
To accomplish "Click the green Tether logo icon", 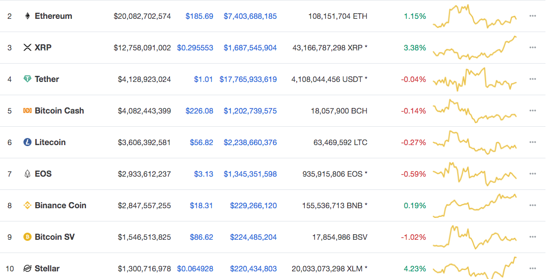I will [27, 79].
